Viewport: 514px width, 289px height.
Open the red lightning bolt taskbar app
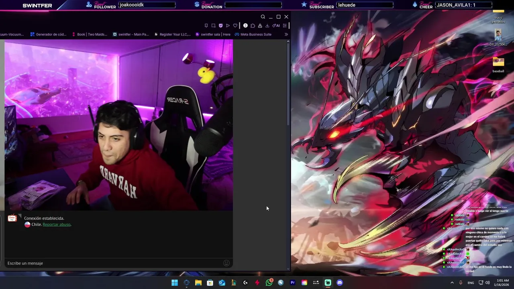pos(257,283)
